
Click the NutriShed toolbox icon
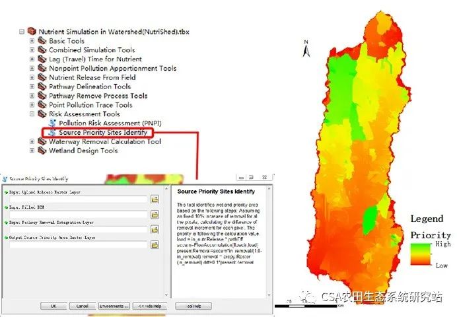pos(32,32)
